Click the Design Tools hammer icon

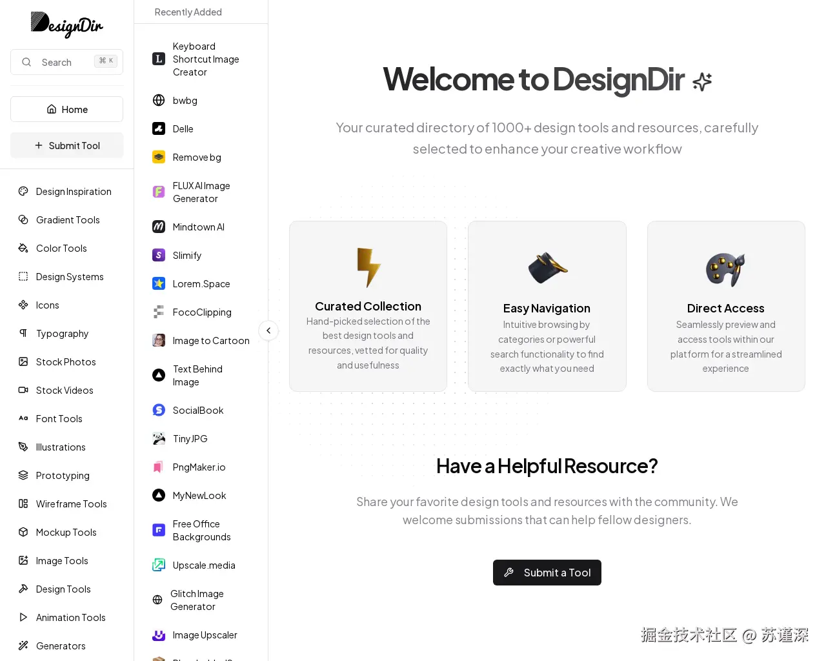[x=23, y=589]
